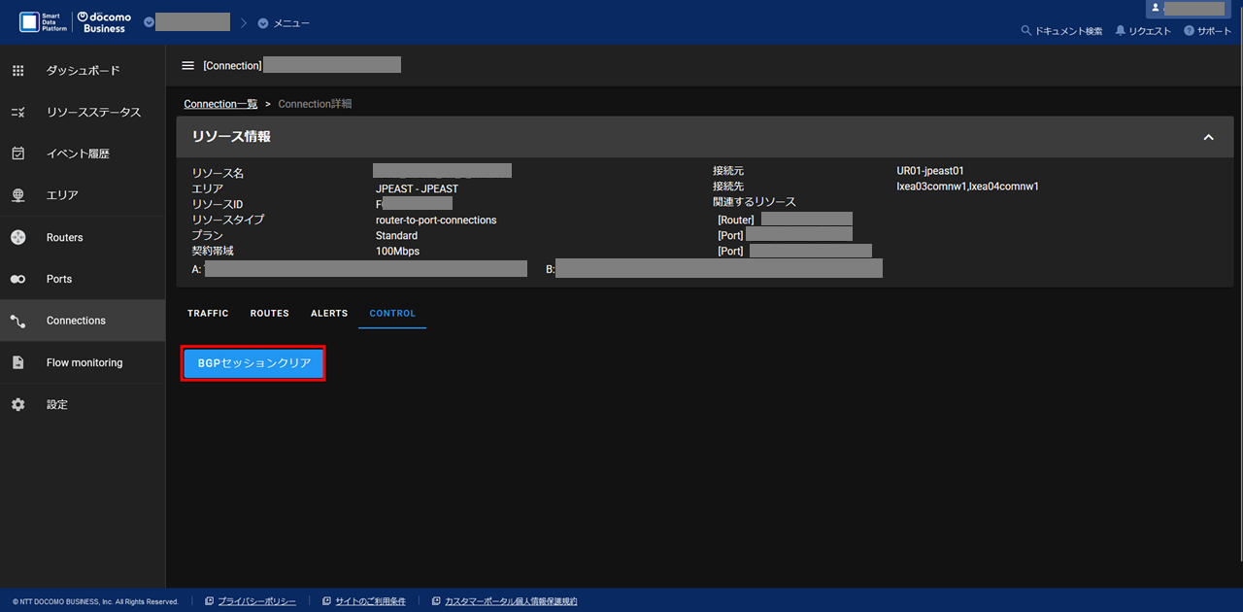
Task: Click the Area globe icon
Action: [17, 195]
